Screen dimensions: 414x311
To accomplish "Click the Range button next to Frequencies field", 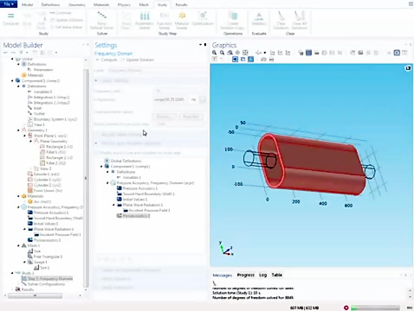I will [x=202, y=100].
